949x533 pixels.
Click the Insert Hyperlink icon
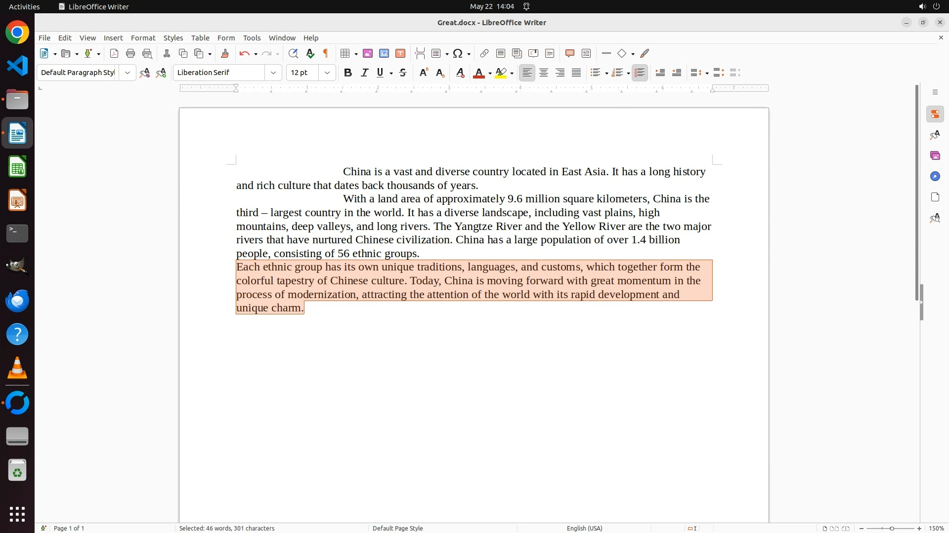[x=484, y=54]
